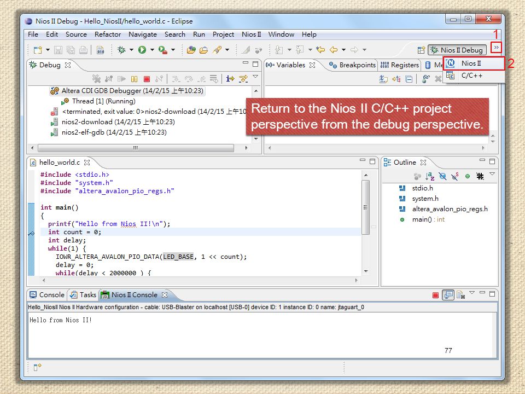Screen dimensions: 525x394
Task: Click the Sort alphabetically a-z icon in Outline
Action: [x=430, y=176]
